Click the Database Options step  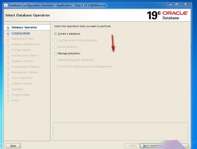(22, 61)
